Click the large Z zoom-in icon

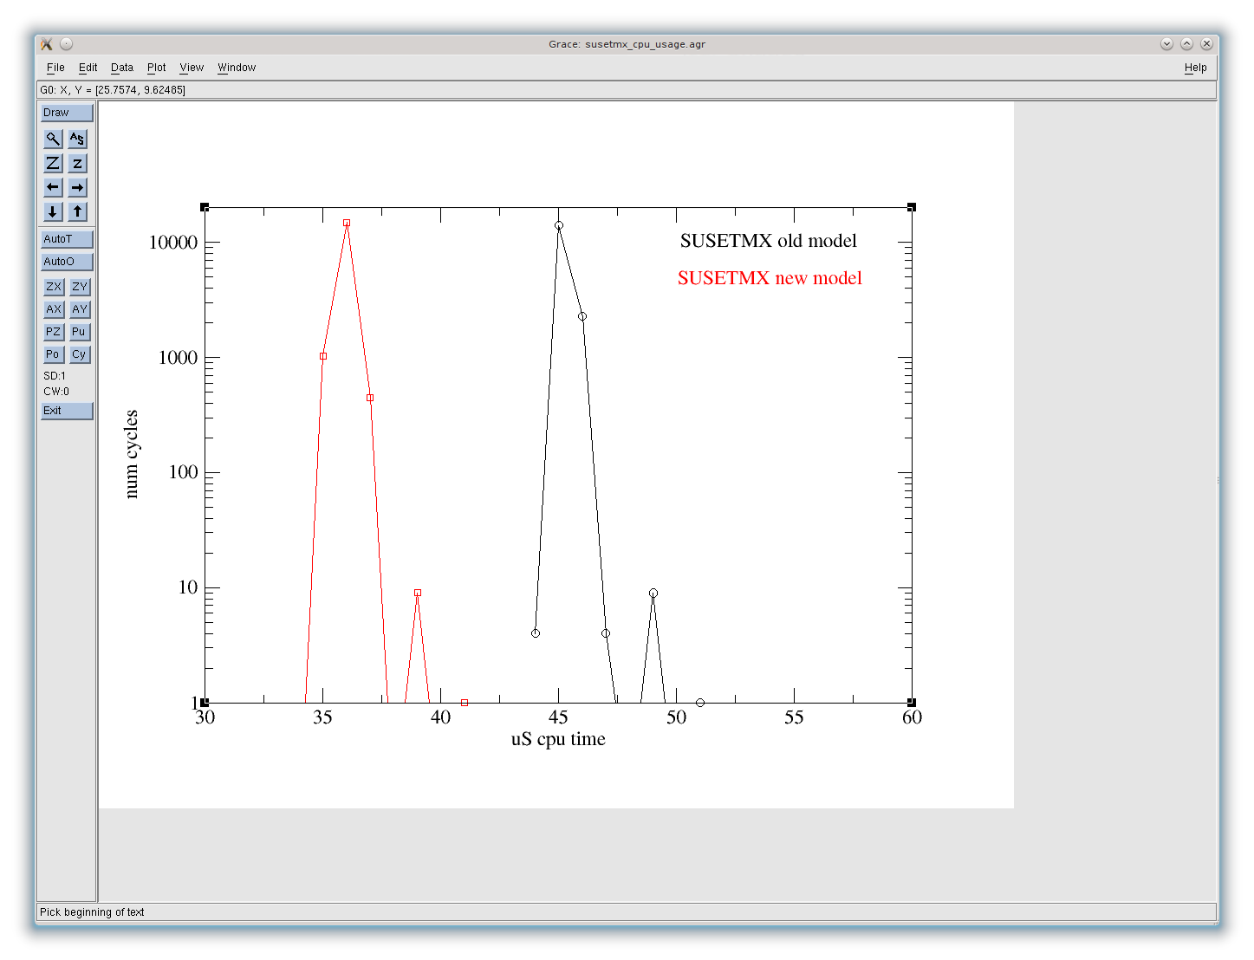point(53,163)
